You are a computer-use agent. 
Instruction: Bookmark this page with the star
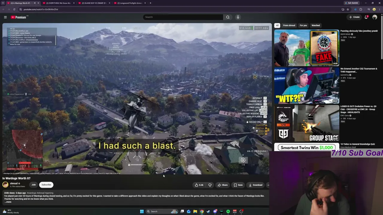(x=348, y=9)
